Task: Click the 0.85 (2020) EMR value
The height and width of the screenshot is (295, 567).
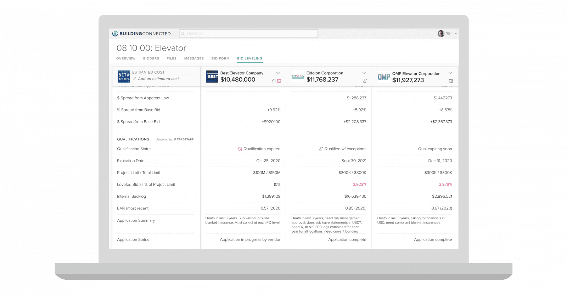Action: (355, 208)
